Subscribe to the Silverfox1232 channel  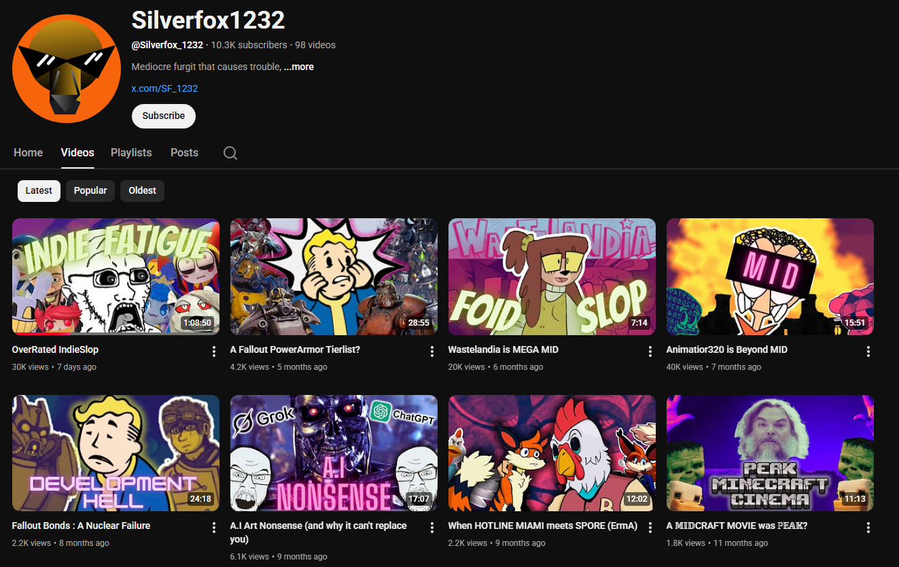163,116
